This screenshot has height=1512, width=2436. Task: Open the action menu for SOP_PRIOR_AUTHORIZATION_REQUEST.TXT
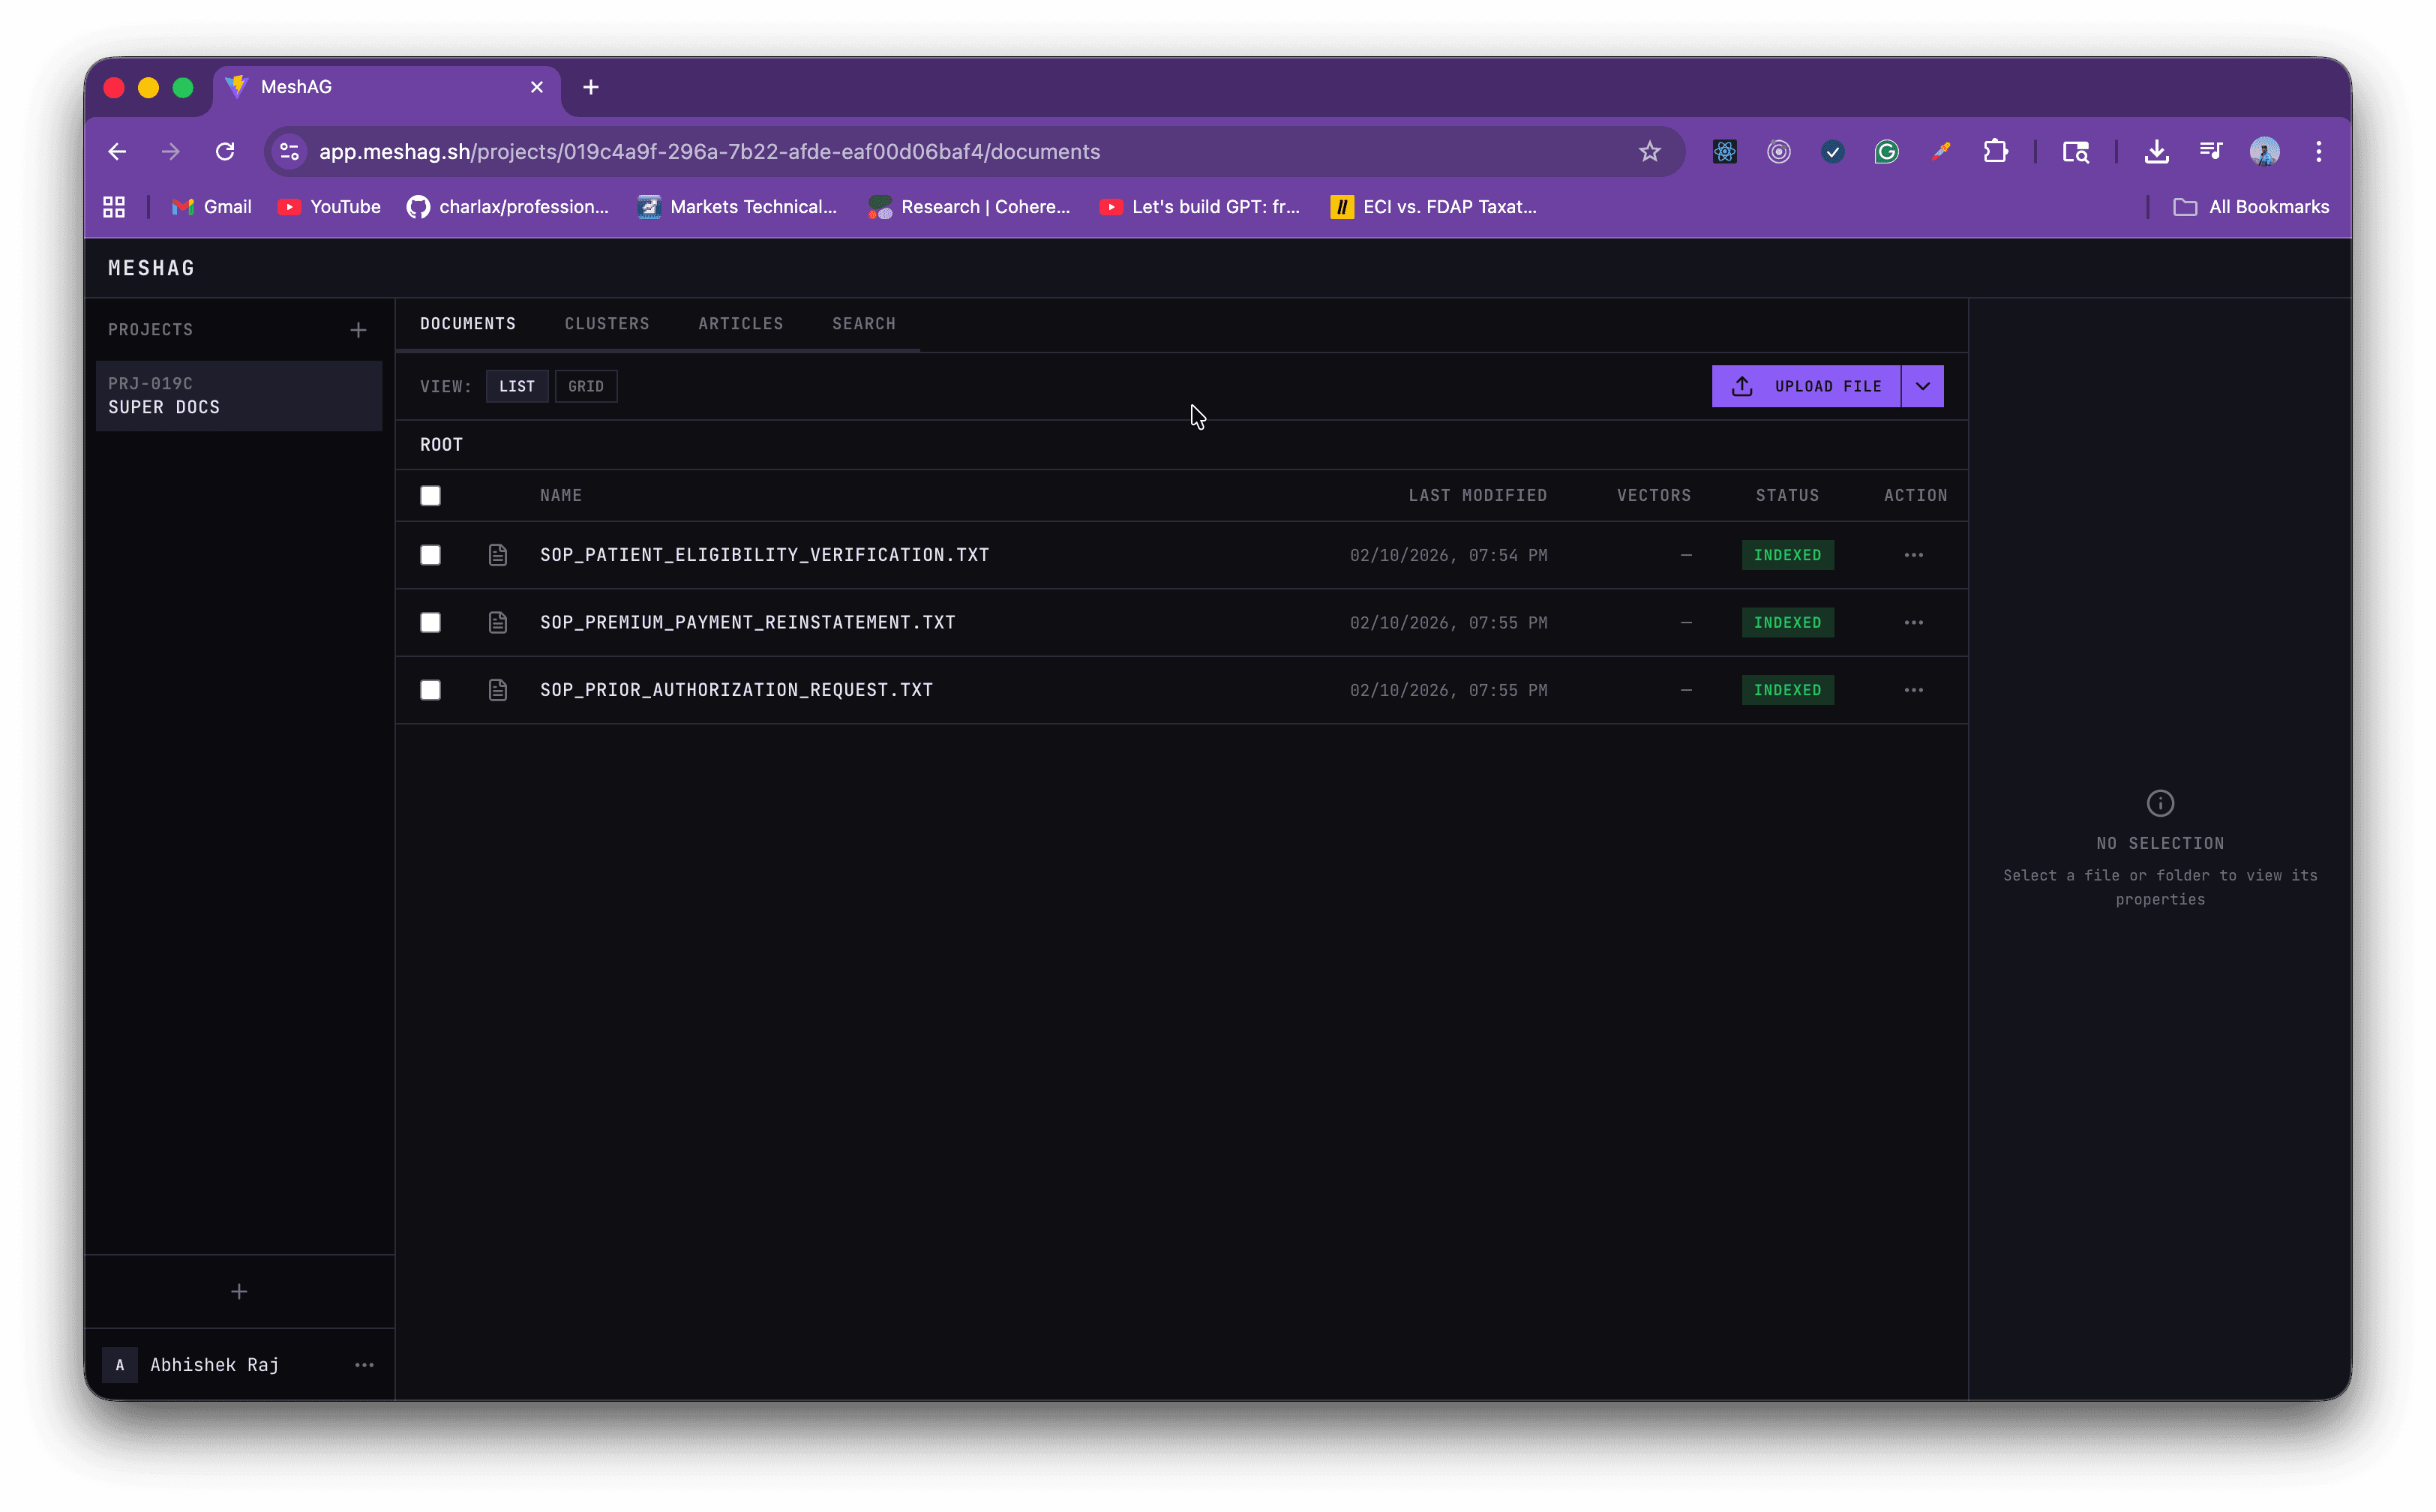click(x=1913, y=690)
